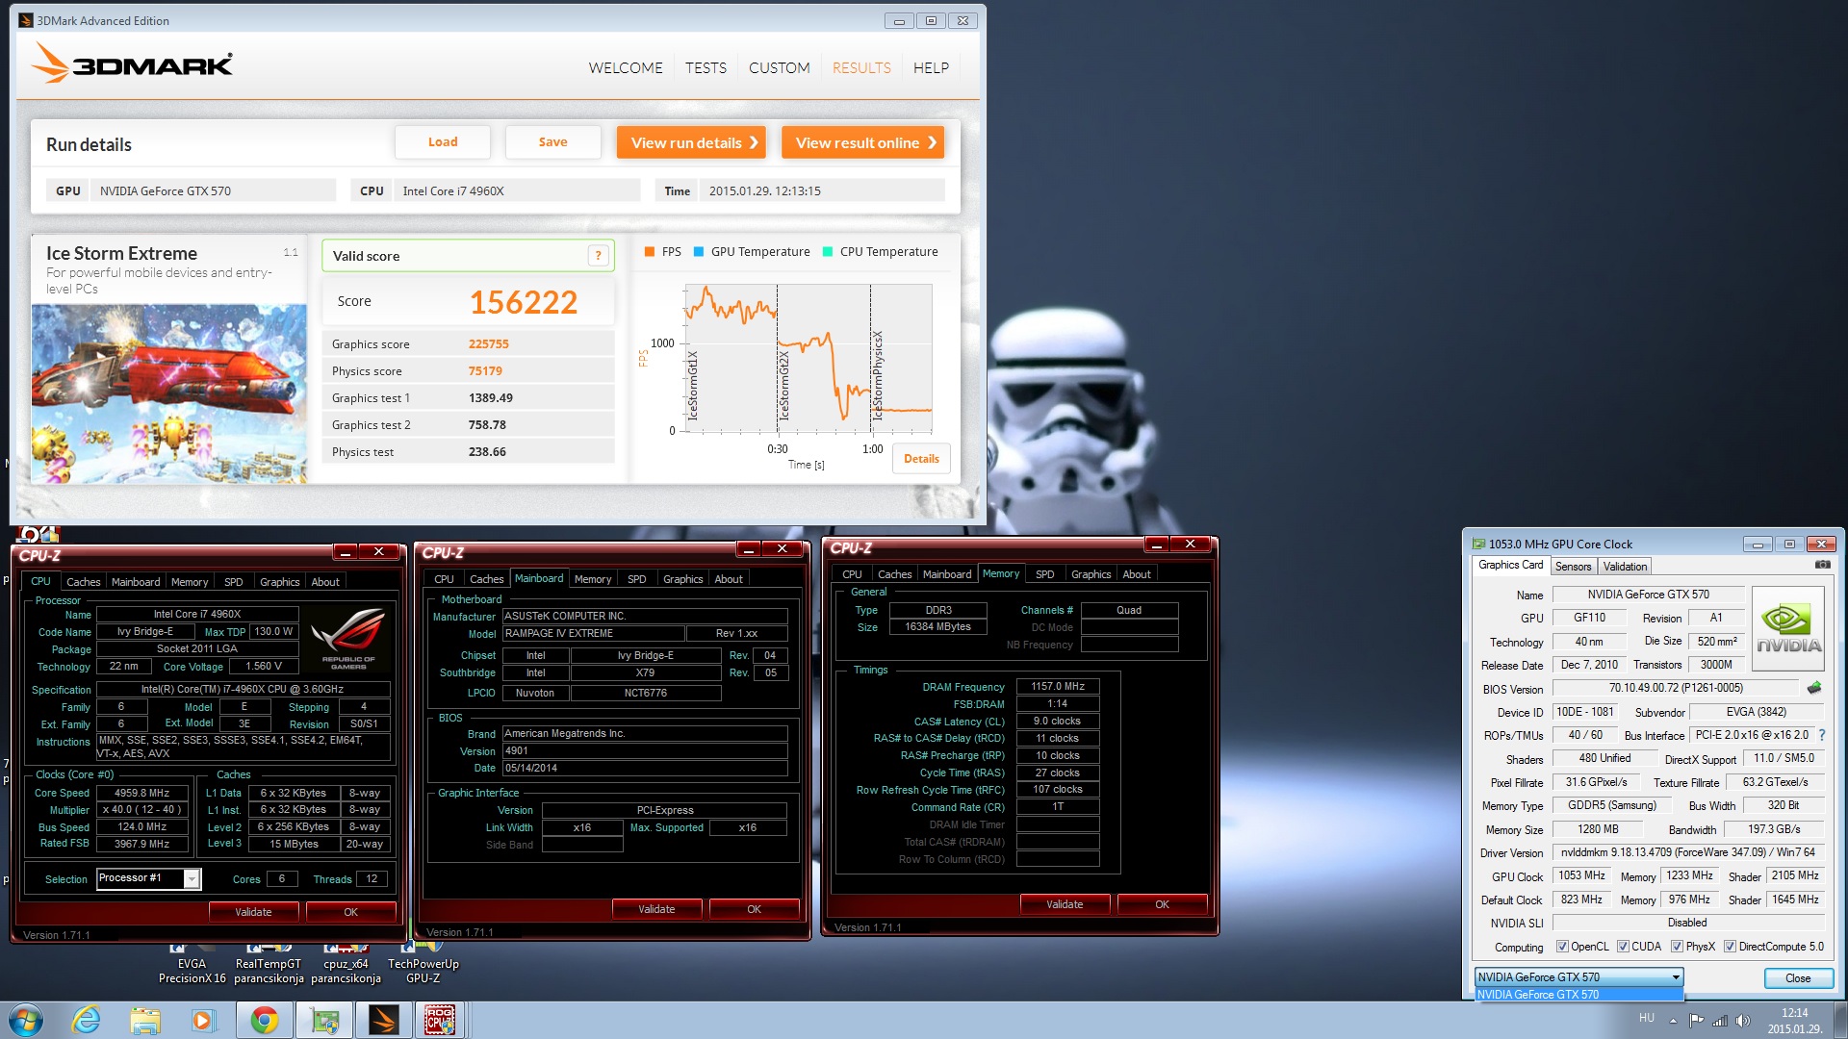Screen dimensions: 1848x1039
Task: Open the volume speaker tray icon
Action: pyautogui.click(x=1742, y=1020)
